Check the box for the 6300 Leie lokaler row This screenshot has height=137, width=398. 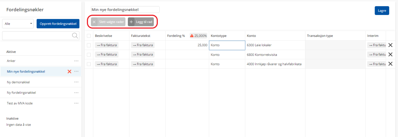[x=89, y=45]
